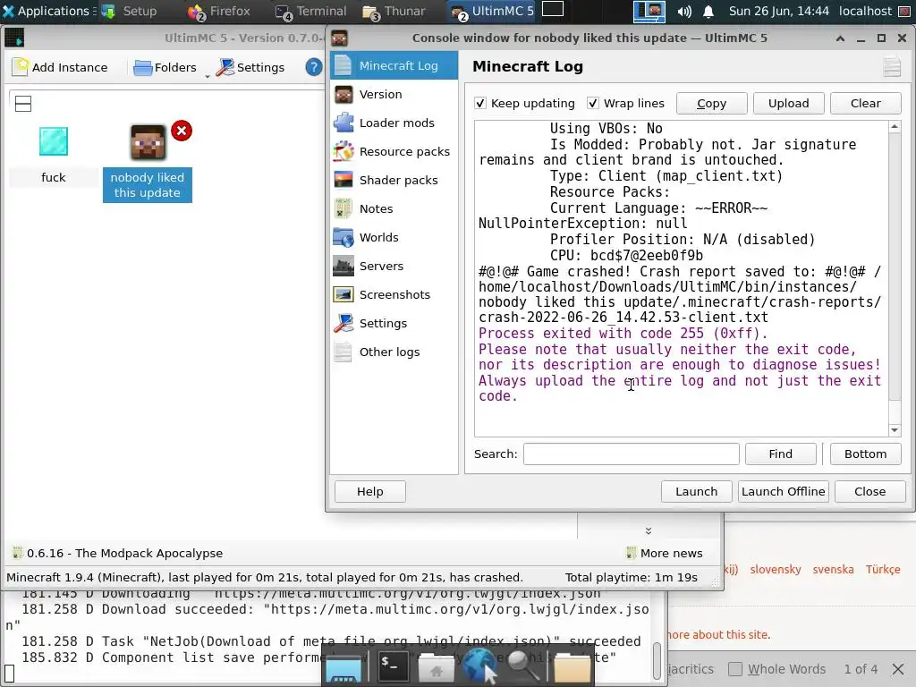916x687 pixels.
Task: Open home folder file manager in dock
Action: click(x=436, y=667)
